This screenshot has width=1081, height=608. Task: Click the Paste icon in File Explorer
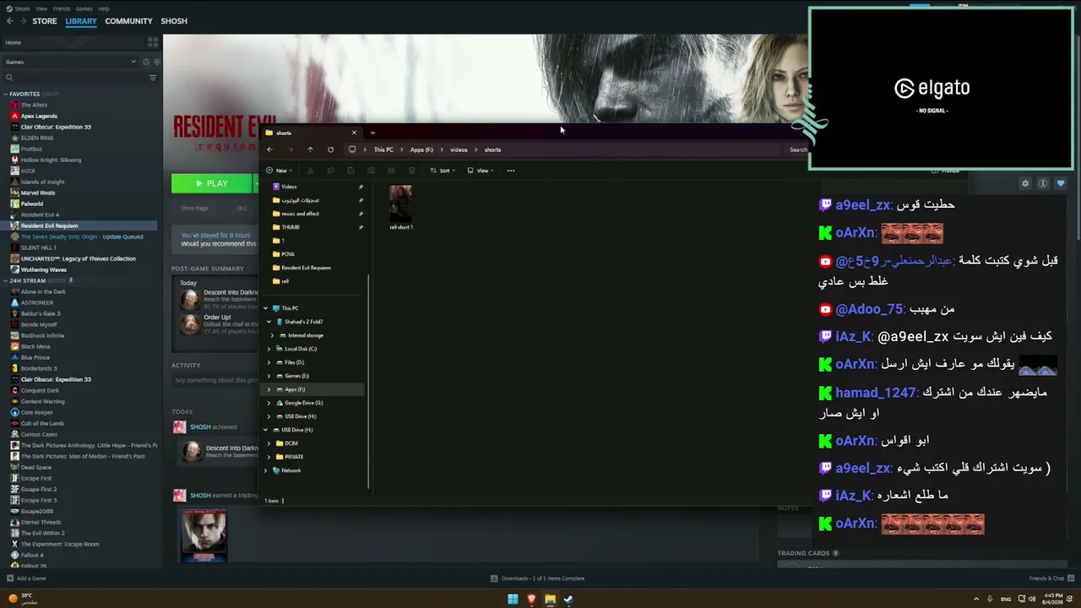pos(350,171)
